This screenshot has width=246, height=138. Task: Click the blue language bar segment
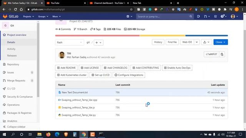click(207, 36)
